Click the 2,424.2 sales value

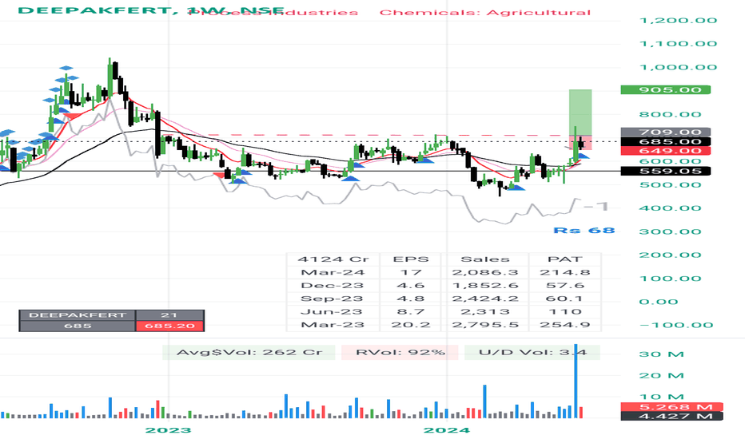point(484,299)
